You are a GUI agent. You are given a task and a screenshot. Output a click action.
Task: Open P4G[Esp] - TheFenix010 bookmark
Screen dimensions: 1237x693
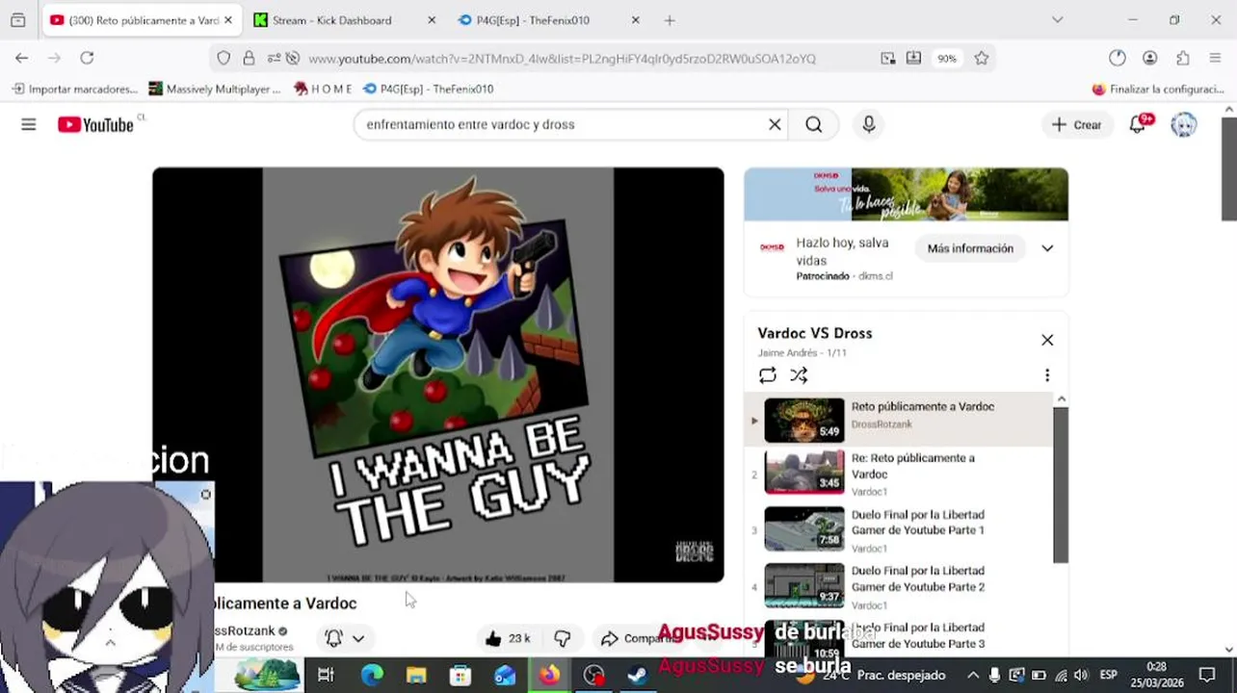coord(429,89)
